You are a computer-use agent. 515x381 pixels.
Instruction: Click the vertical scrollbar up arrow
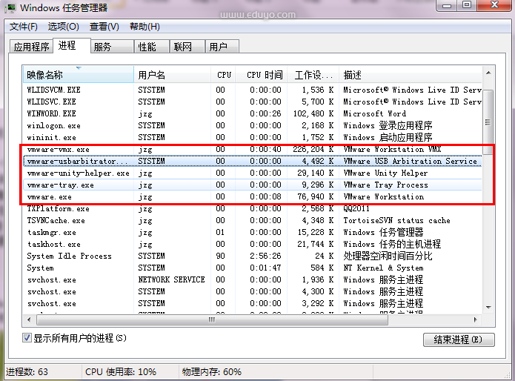pyautogui.click(x=488, y=74)
